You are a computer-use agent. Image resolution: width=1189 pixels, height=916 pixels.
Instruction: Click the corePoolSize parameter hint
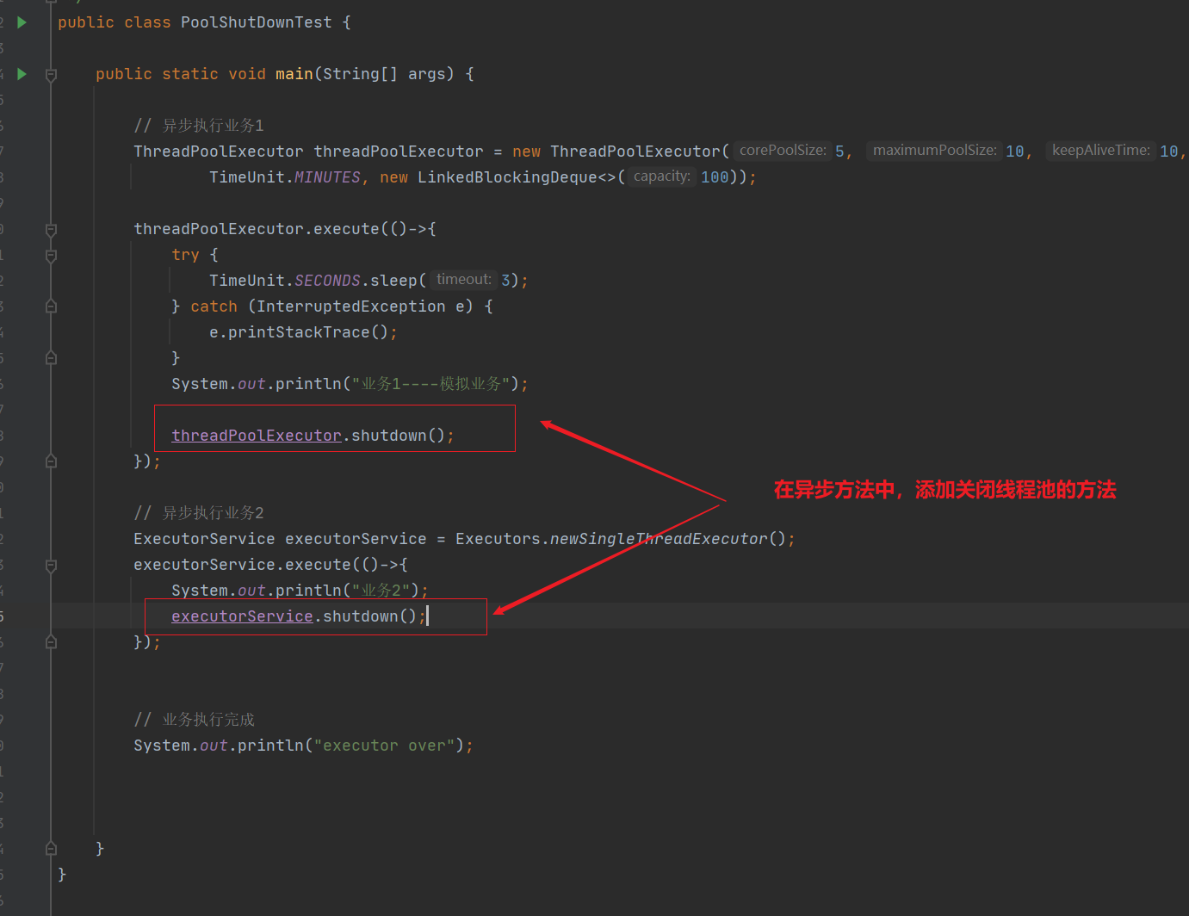[783, 151]
